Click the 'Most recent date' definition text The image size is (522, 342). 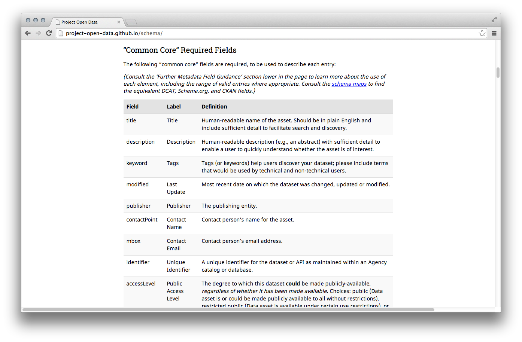[296, 184]
